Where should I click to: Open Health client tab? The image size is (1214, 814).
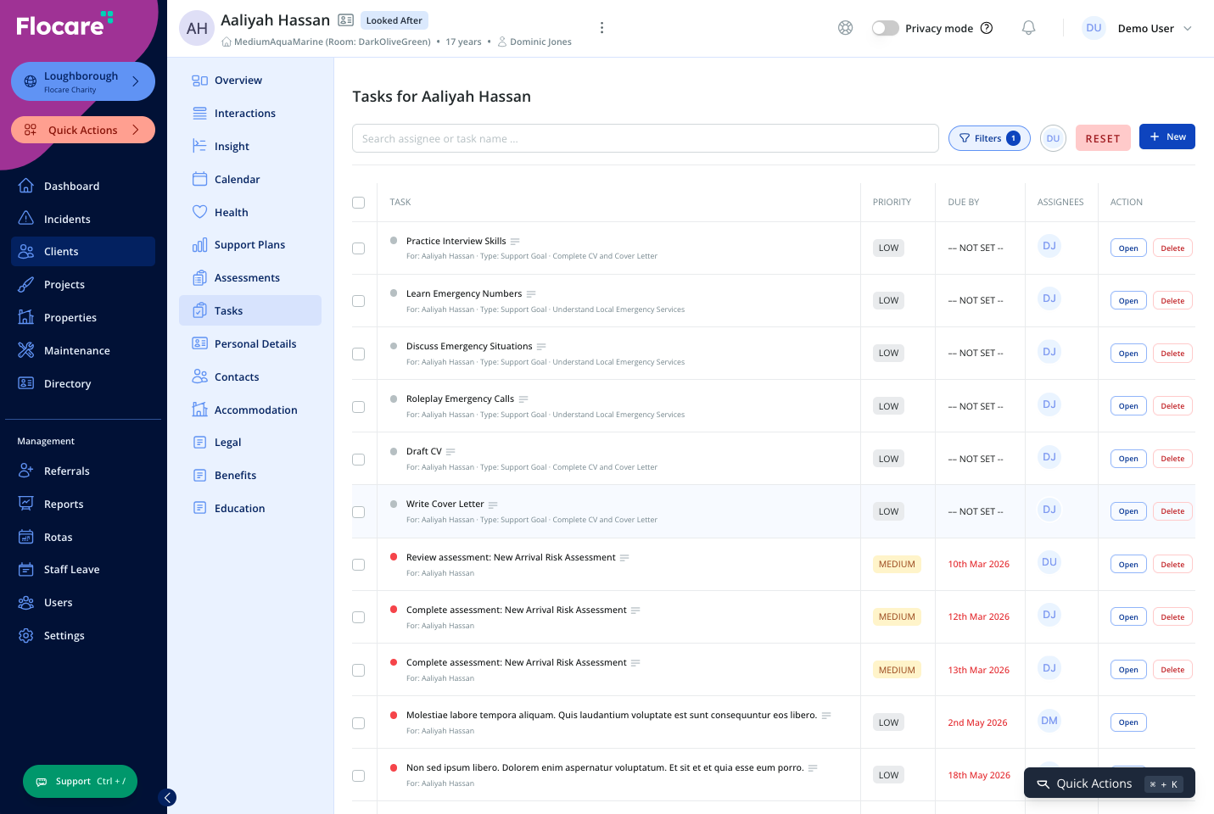pos(250,213)
